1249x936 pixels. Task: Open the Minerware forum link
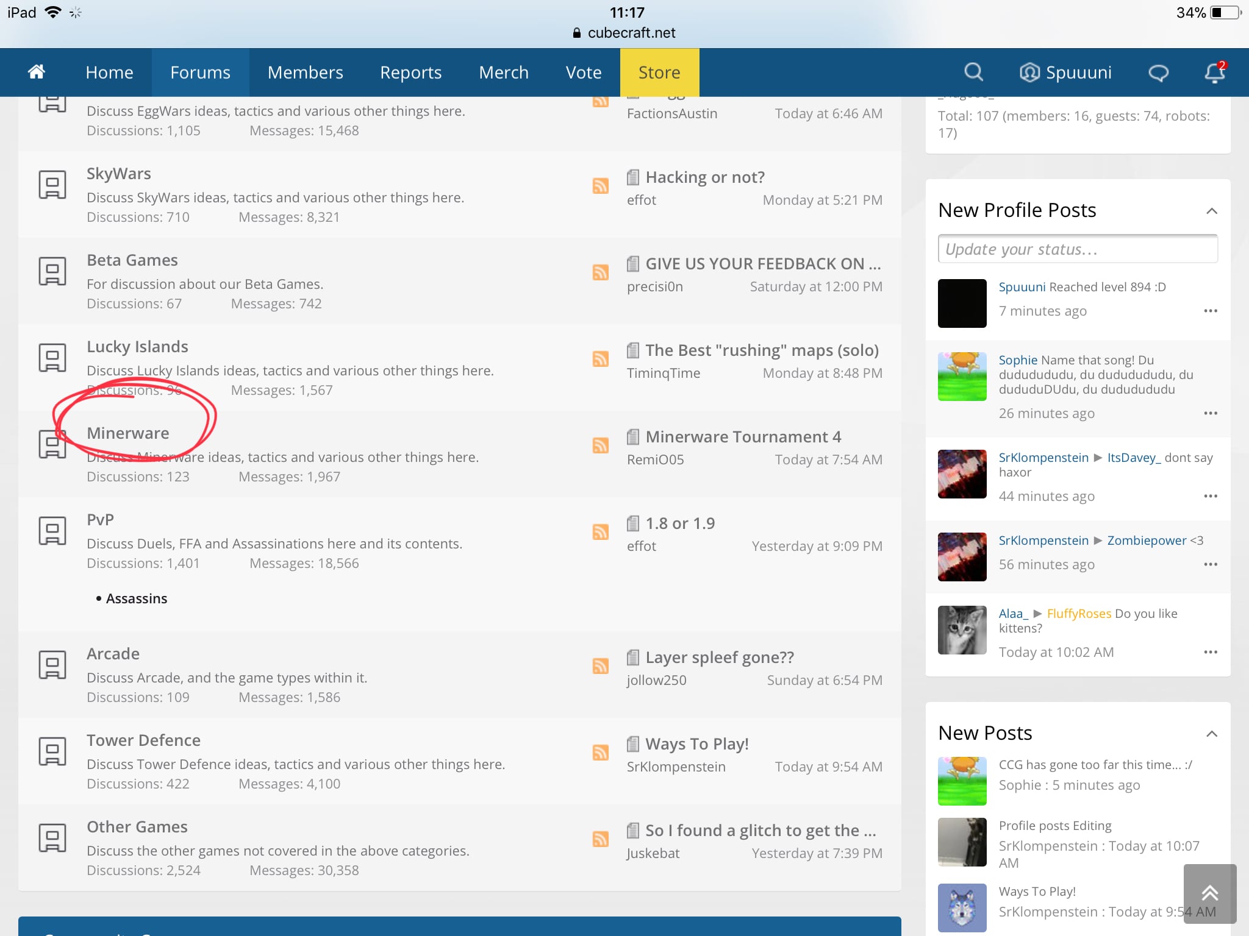coord(128,433)
